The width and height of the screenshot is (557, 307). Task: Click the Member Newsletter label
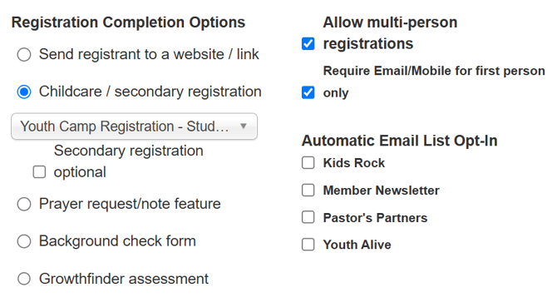(x=381, y=191)
